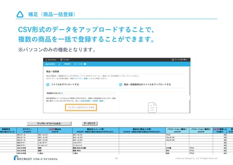
Task: Click the round icon beside the Airレジ home logo
Action: (x=59, y=64)
